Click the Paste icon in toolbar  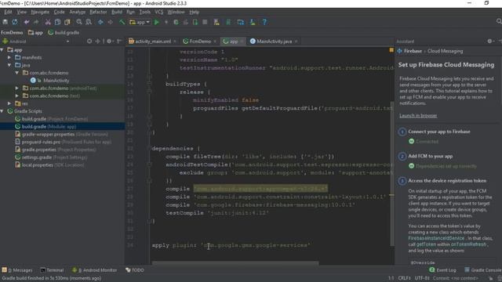pos(67,22)
